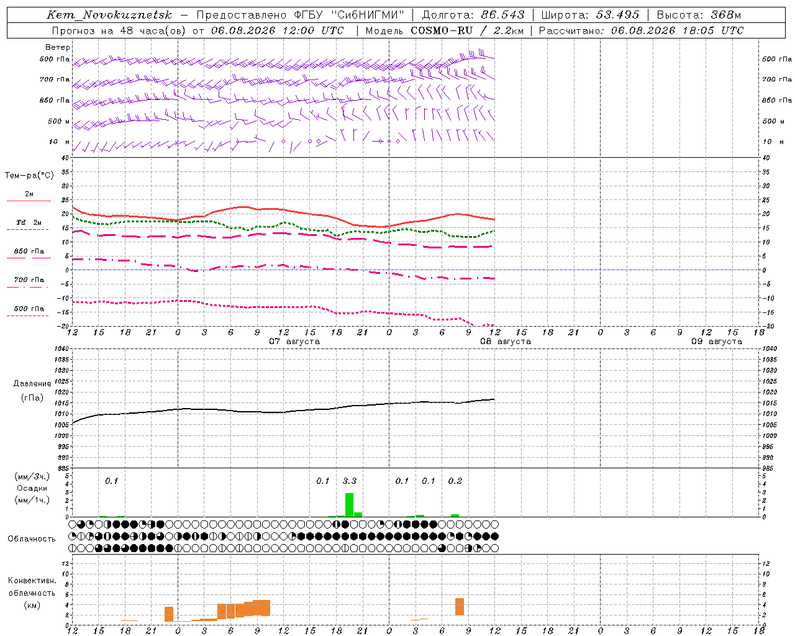Click the Конвективн. облачность panel label
This screenshot has height=636, width=795.
tap(32, 593)
